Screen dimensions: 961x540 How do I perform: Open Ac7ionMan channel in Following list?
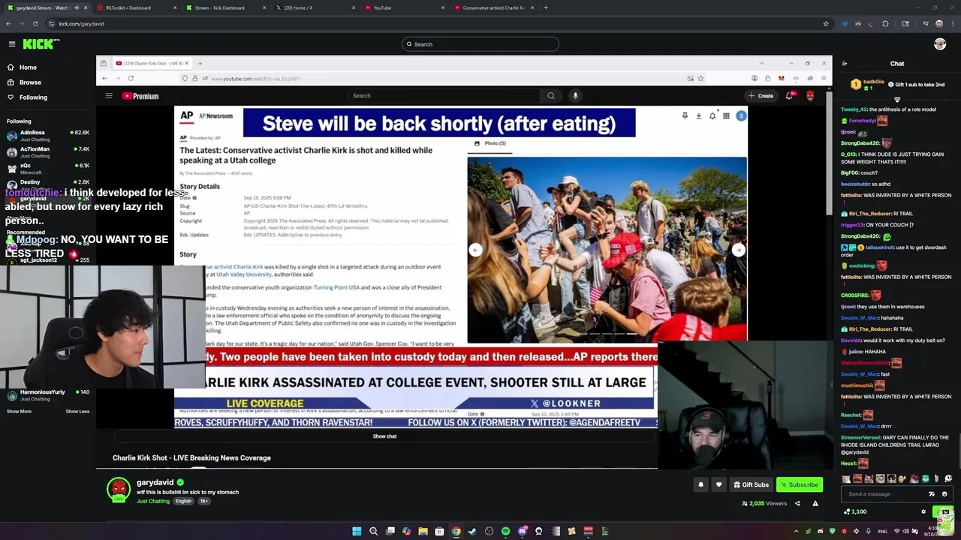(x=47, y=152)
